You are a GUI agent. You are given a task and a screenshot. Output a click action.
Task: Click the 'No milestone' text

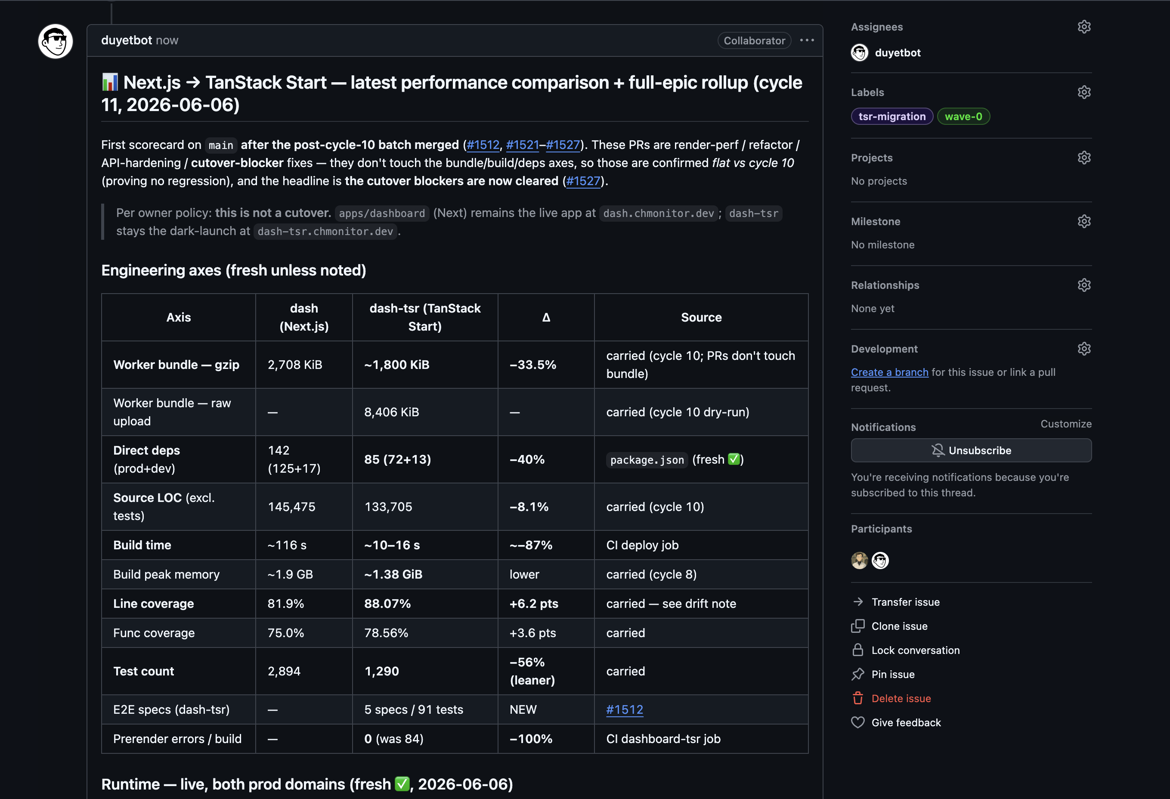[882, 245]
